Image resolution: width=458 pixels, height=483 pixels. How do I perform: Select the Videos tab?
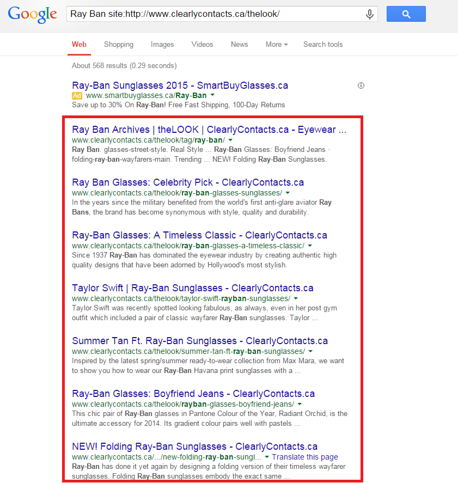tap(202, 45)
